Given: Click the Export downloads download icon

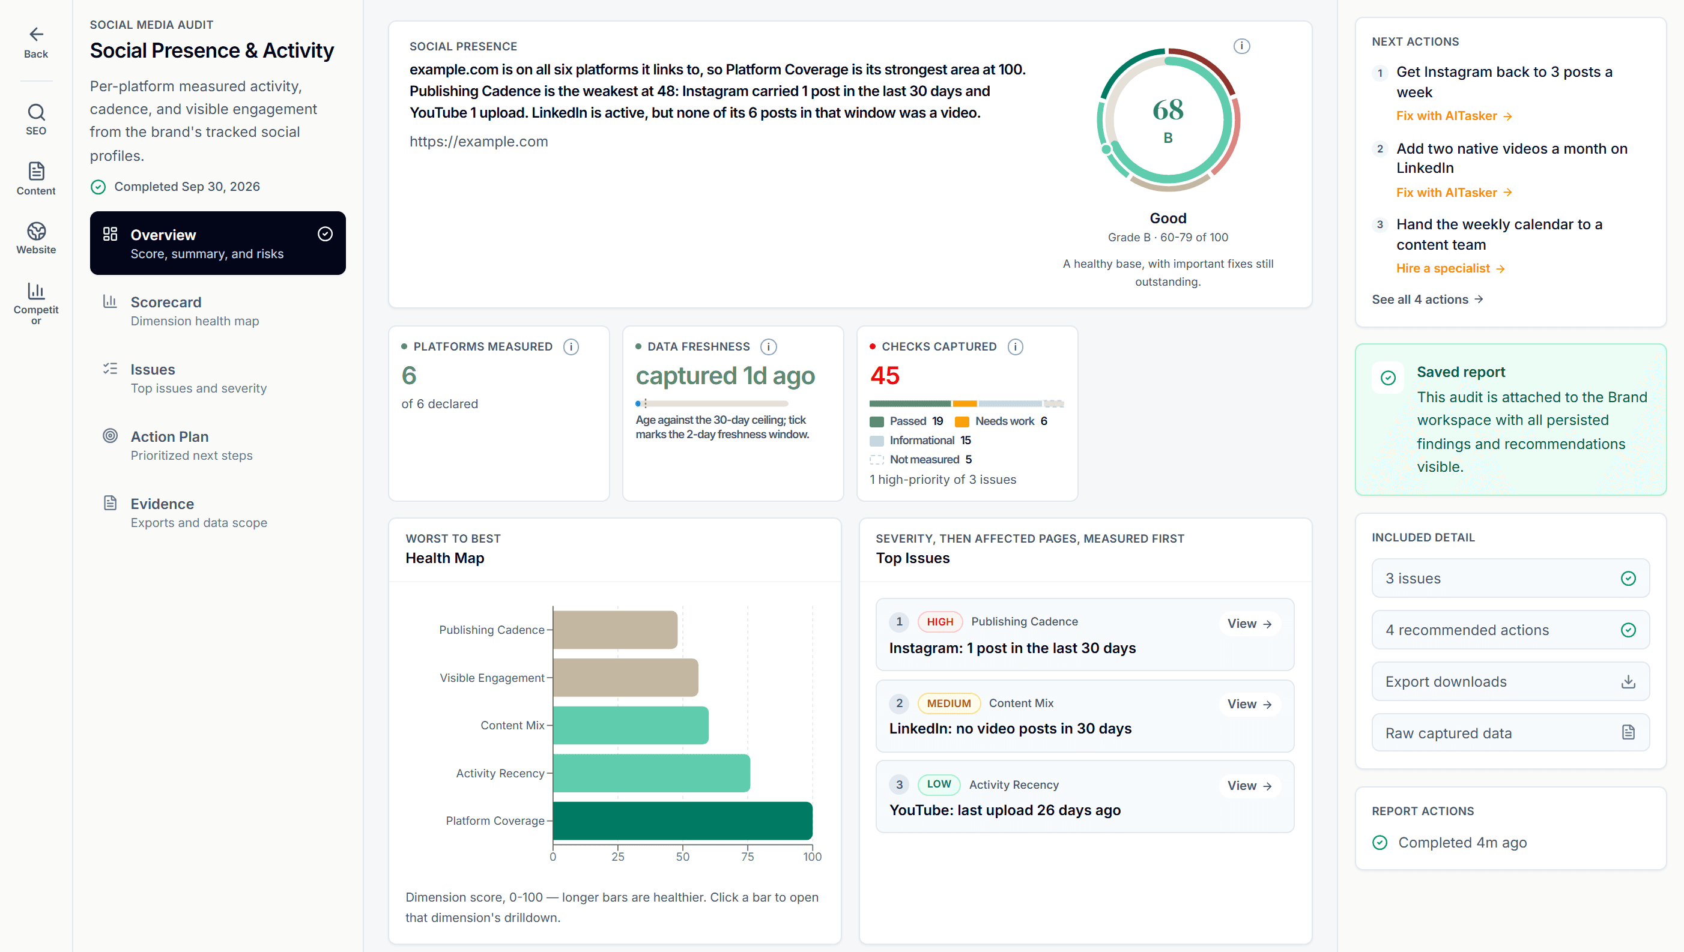Looking at the screenshot, I should click(x=1628, y=681).
